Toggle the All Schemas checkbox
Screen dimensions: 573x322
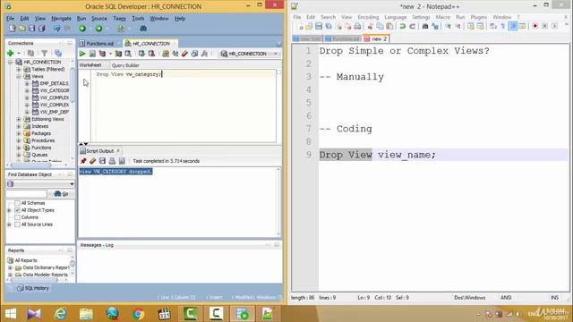tap(17, 203)
